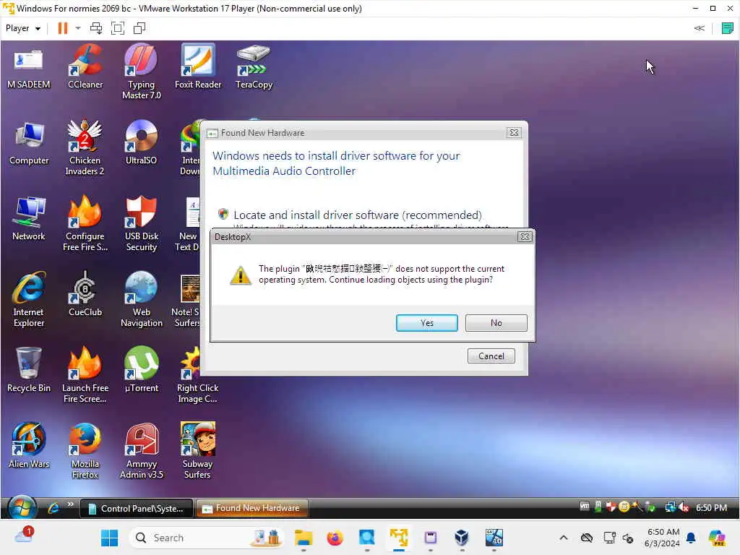Image resolution: width=740 pixels, height=555 pixels.
Task: Open the M SADEEM user folder icon
Action: [28, 67]
